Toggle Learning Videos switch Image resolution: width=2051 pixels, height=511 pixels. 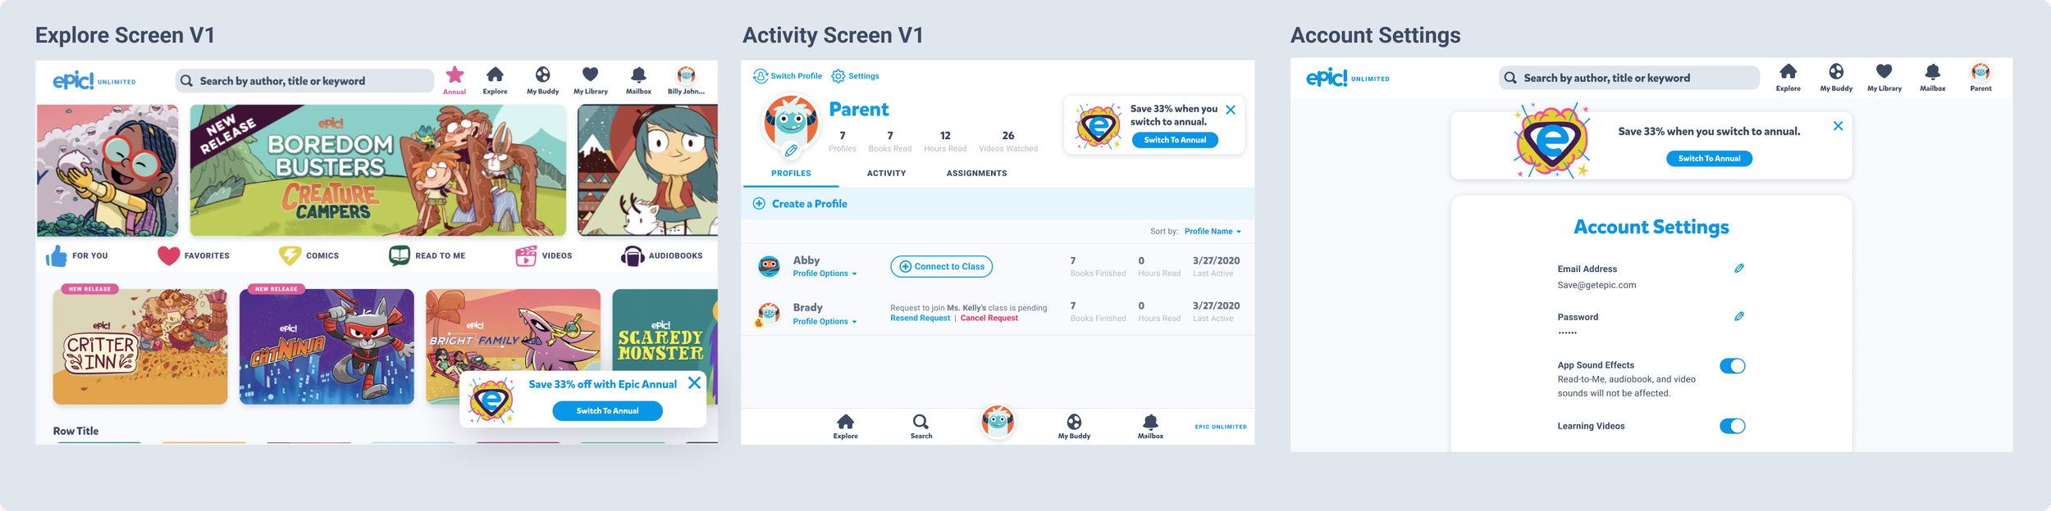click(x=1732, y=426)
